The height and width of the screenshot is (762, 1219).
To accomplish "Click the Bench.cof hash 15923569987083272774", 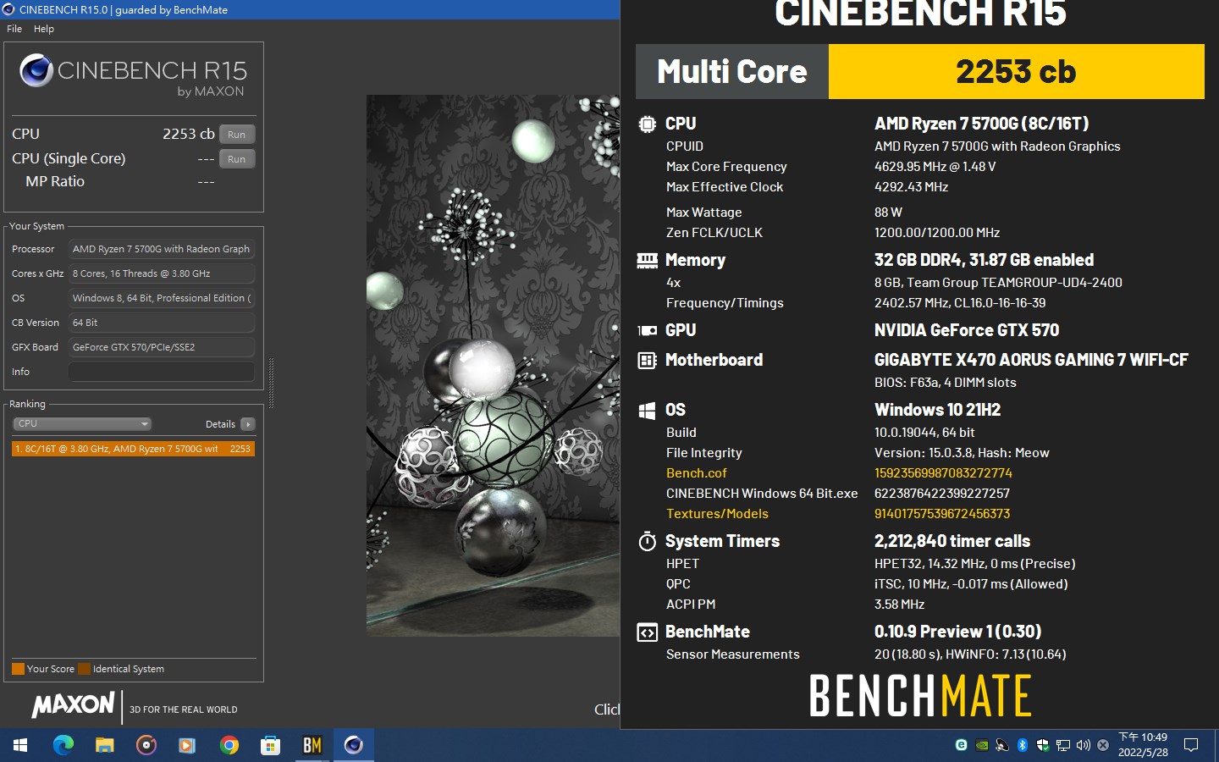I will point(943,473).
